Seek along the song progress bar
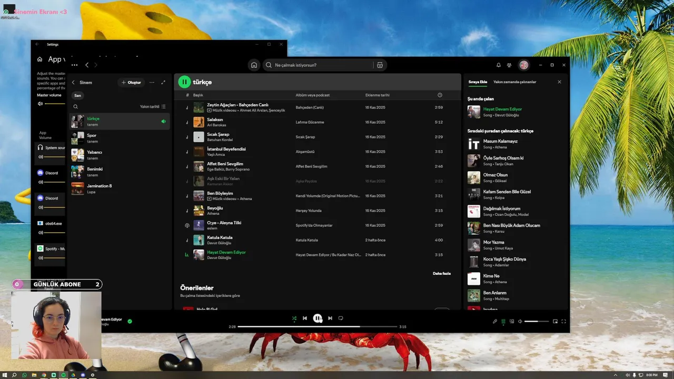 [x=318, y=326]
